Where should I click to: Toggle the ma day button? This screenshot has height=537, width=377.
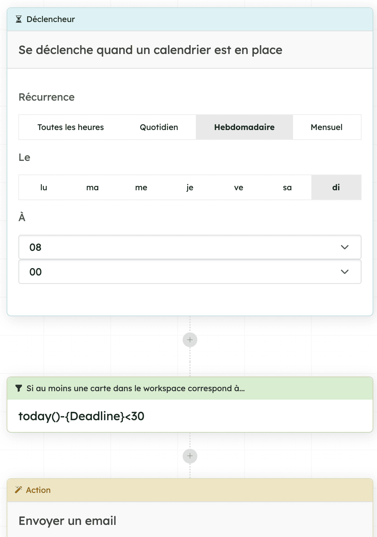pos(92,187)
